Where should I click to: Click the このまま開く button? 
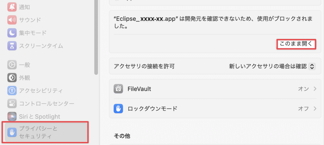click(x=296, y=44)
